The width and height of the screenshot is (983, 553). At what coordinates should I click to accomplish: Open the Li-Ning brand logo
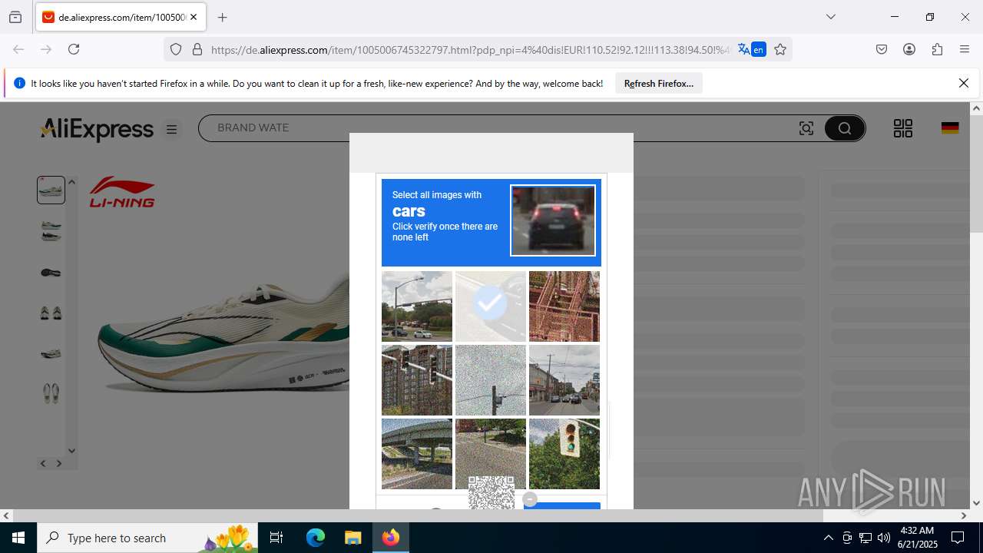point(122,192)
